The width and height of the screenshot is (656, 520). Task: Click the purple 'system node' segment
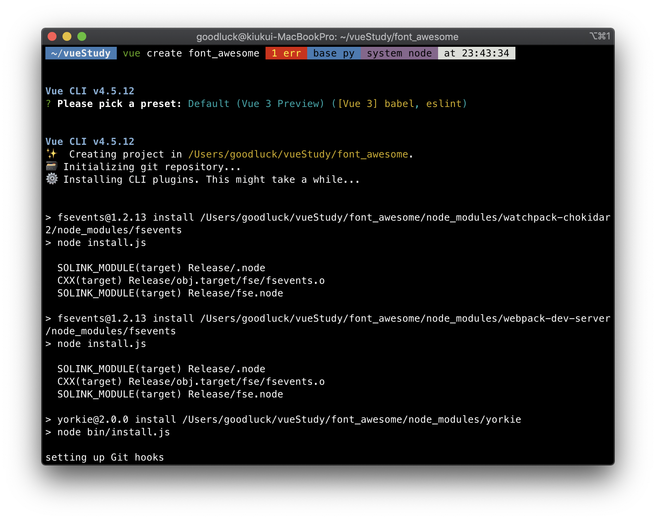pos(399,53)
